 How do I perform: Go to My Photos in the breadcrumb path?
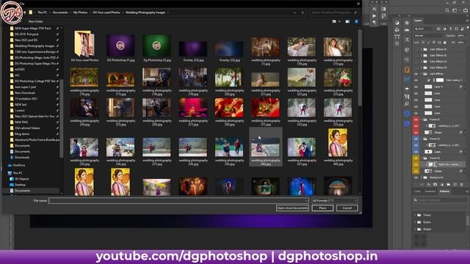point(80,12)
